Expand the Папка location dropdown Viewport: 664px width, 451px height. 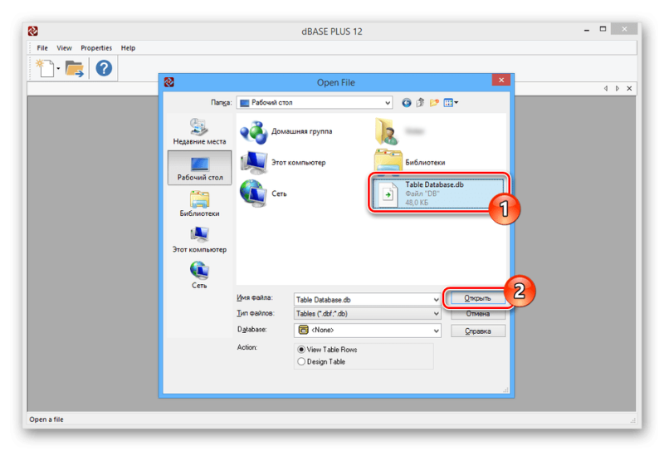point(388,103)
